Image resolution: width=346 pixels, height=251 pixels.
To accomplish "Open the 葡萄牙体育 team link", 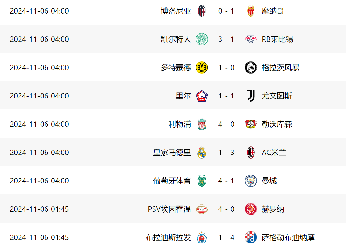I will click(172, 181).
